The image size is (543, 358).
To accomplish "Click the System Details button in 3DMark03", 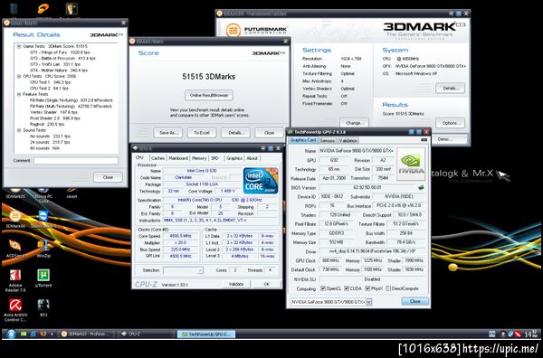I will (x=450, y=88).
